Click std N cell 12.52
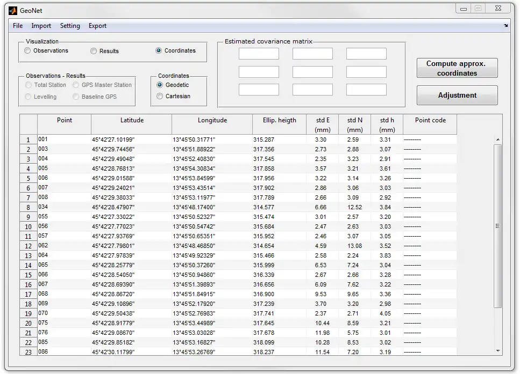This screenshot has width=520, height=374. [x=354, y=207]
